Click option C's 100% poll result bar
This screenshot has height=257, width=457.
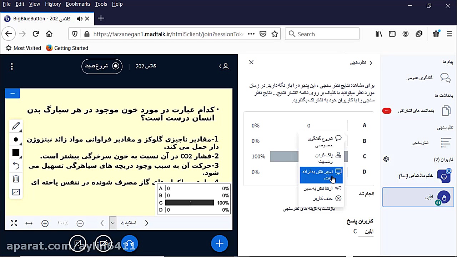(x=284, y=156)
